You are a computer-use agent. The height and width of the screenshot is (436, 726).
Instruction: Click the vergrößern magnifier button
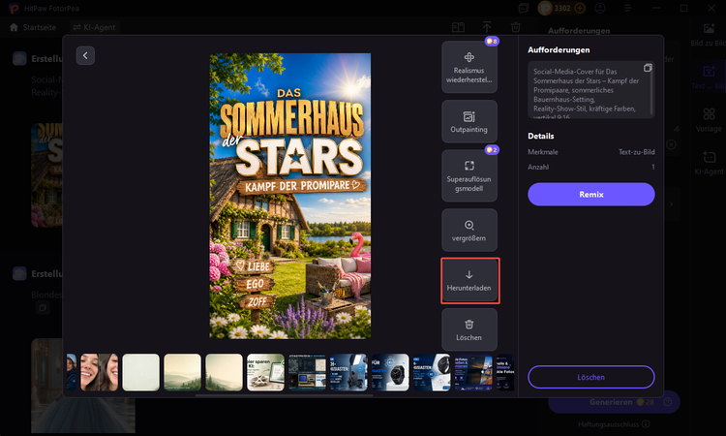point(469,231)
